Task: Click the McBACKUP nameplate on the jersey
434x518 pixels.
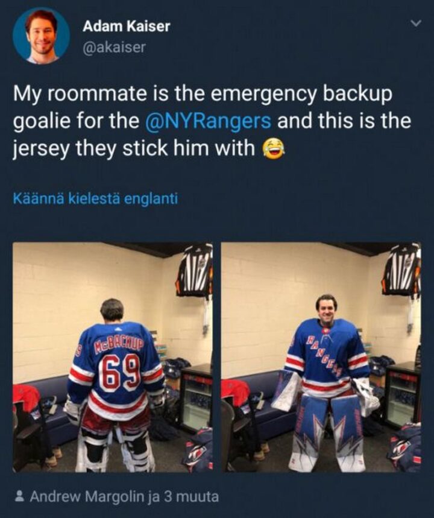Action: click(x=119, y=346)
